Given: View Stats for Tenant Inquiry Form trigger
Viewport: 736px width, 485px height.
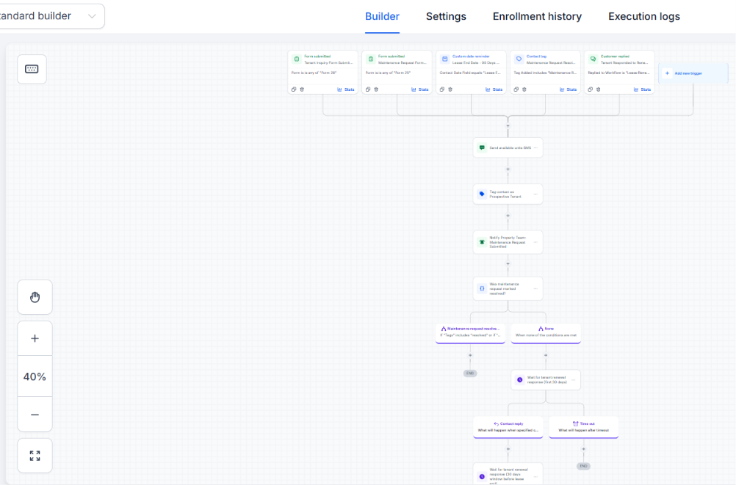Looking at the screenshot, I should point(346,89).
